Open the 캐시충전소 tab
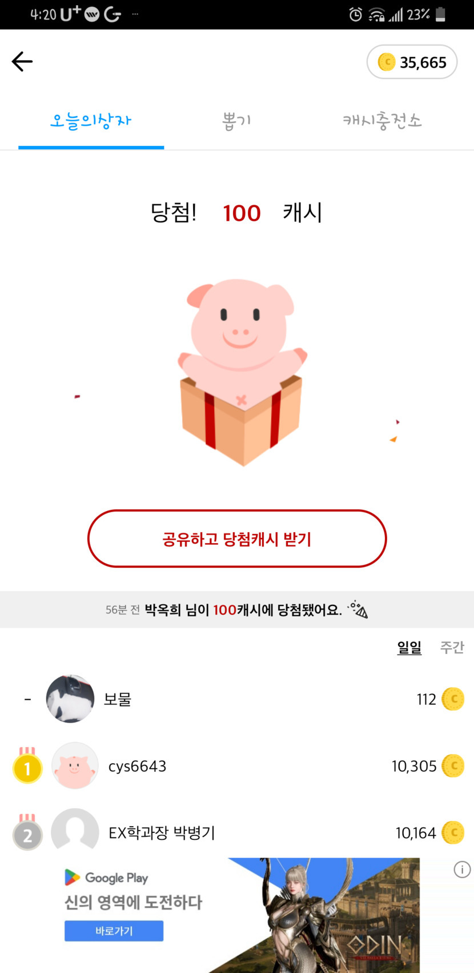The height and width of the screenshot is (973, 474). click(382, 121)
